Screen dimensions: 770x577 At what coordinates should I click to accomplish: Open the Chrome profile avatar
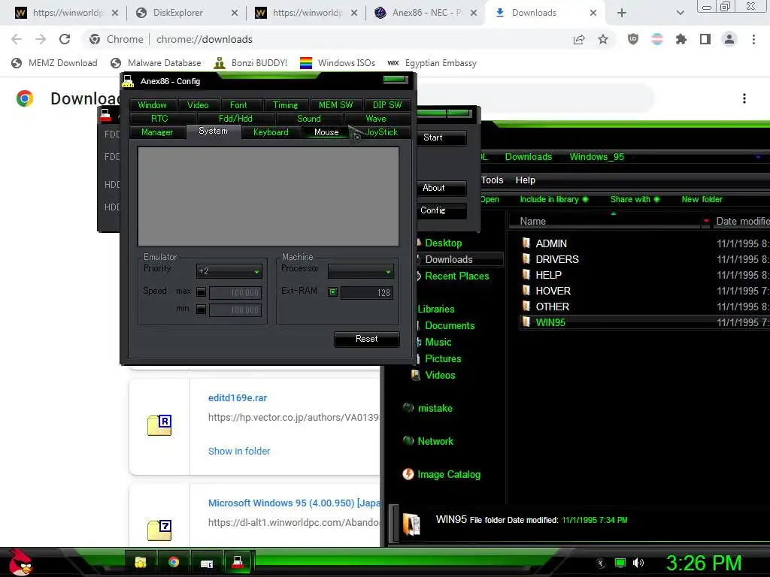pos(729,39)
